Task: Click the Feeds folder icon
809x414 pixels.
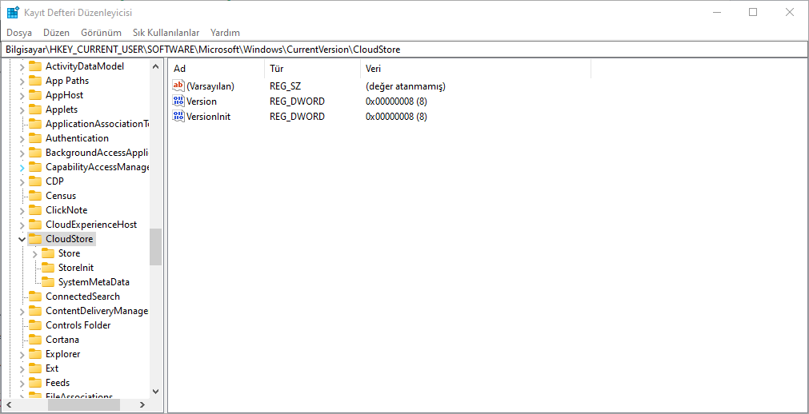Action: click(35, 383)
